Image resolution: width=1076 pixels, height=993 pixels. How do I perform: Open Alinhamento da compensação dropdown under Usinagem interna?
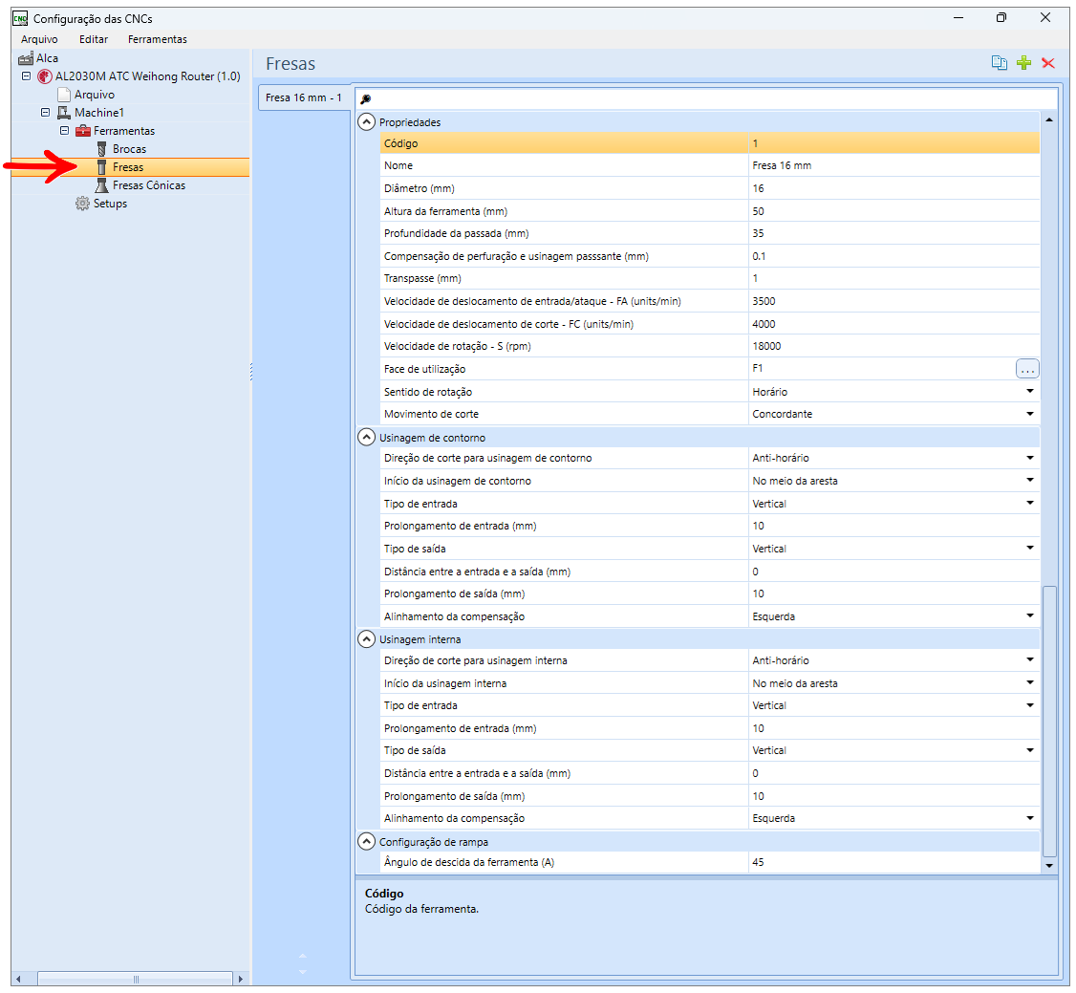(x=1030, y=818)
